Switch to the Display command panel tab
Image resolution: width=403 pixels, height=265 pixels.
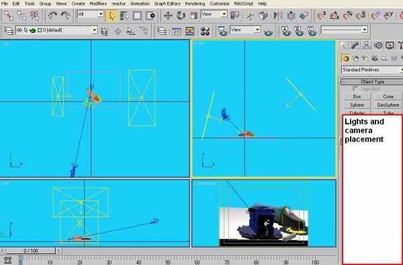click(x=390, y=46)
